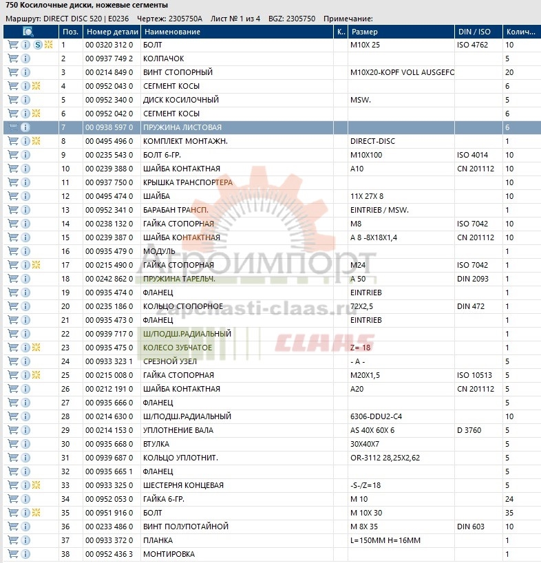541x563 pixels.
Task: Click КОЛЬЦО УПЛОТНИТ. name cell
Action: click(x=180, y=458)
